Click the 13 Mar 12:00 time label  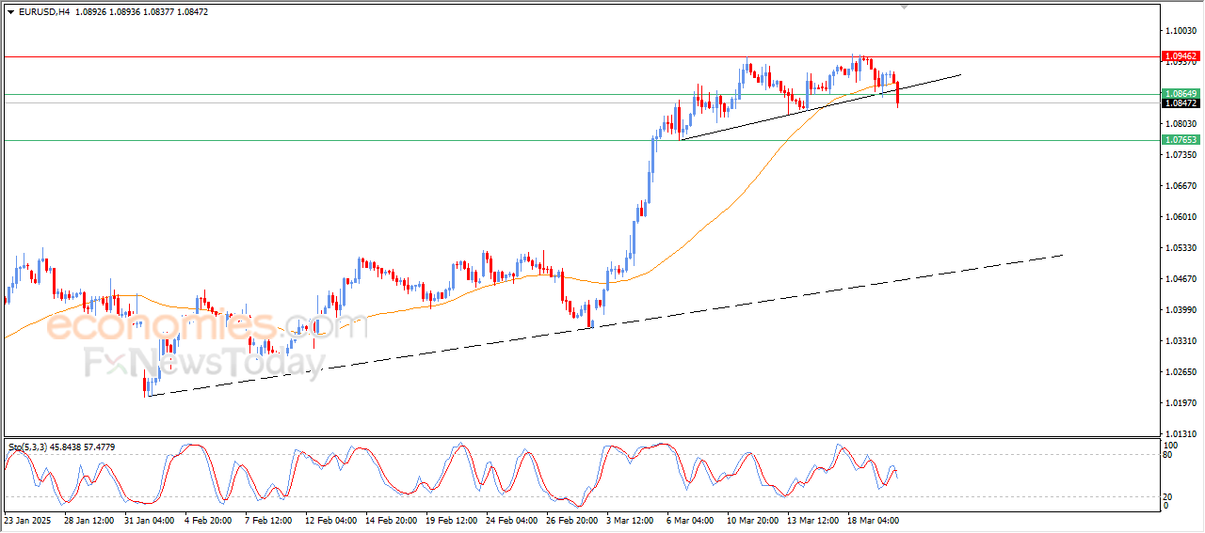(811, 519)
